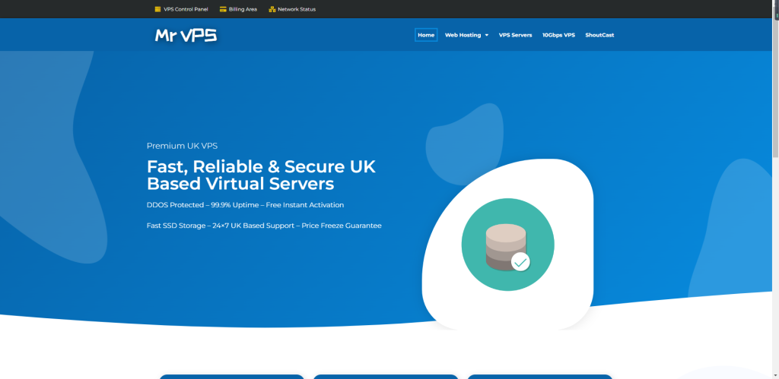
Task: Select the Home menu item
Action: tap(426, 35)
